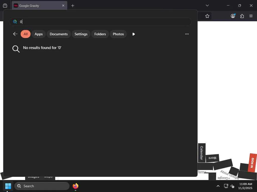Close the Google Gravity tab
Screen dimensions: 257x192
click(x=63, y=5)
